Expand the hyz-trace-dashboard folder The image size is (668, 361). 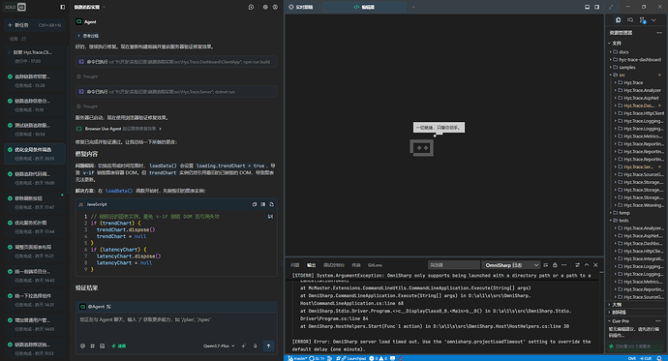coord(636,60)
